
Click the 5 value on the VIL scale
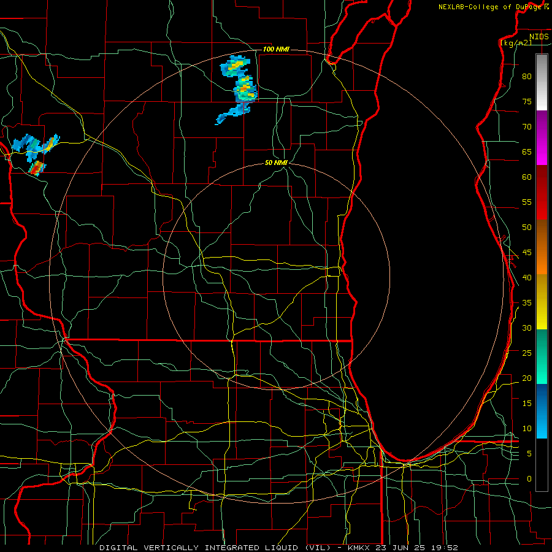pyautogui.click(x=529, y=454)
